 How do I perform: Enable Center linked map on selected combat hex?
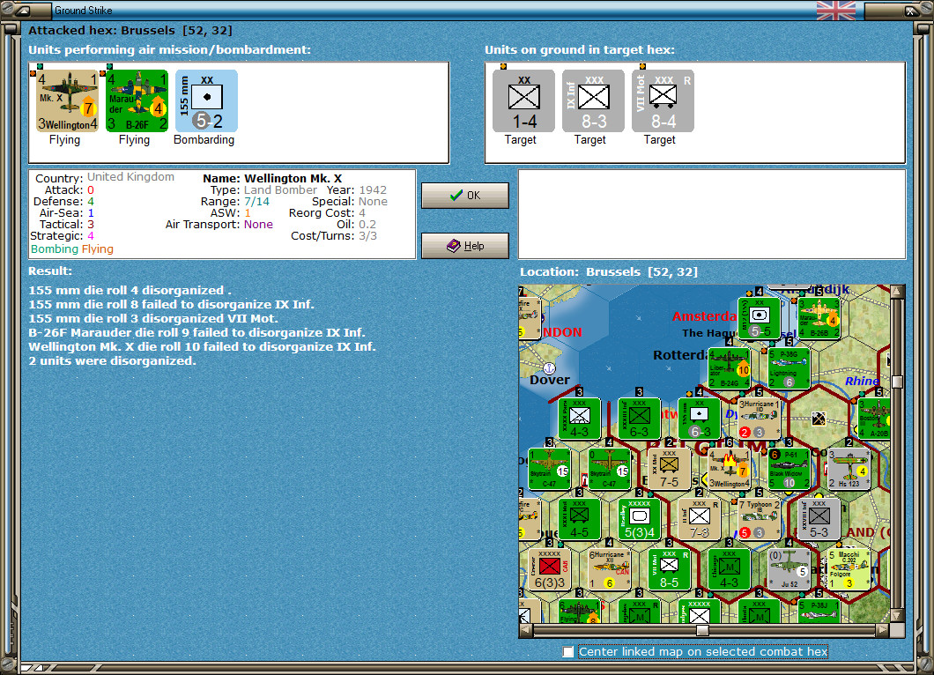pos(568,652)
